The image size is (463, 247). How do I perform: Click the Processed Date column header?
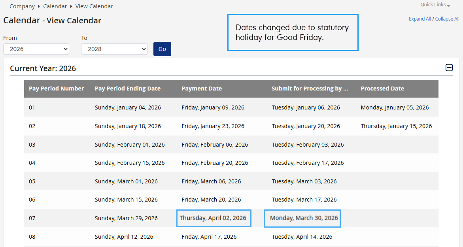click(x=382, y=89)
